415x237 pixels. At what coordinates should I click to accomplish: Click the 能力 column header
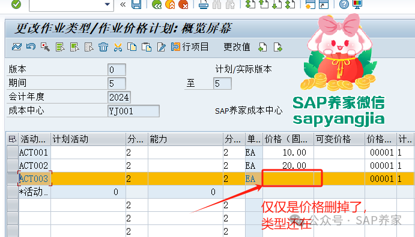click(x=185, y=139)
